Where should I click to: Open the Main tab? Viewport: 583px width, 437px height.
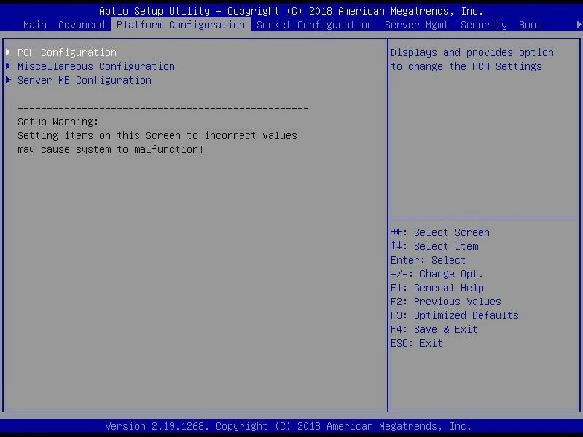click(35, 25)
